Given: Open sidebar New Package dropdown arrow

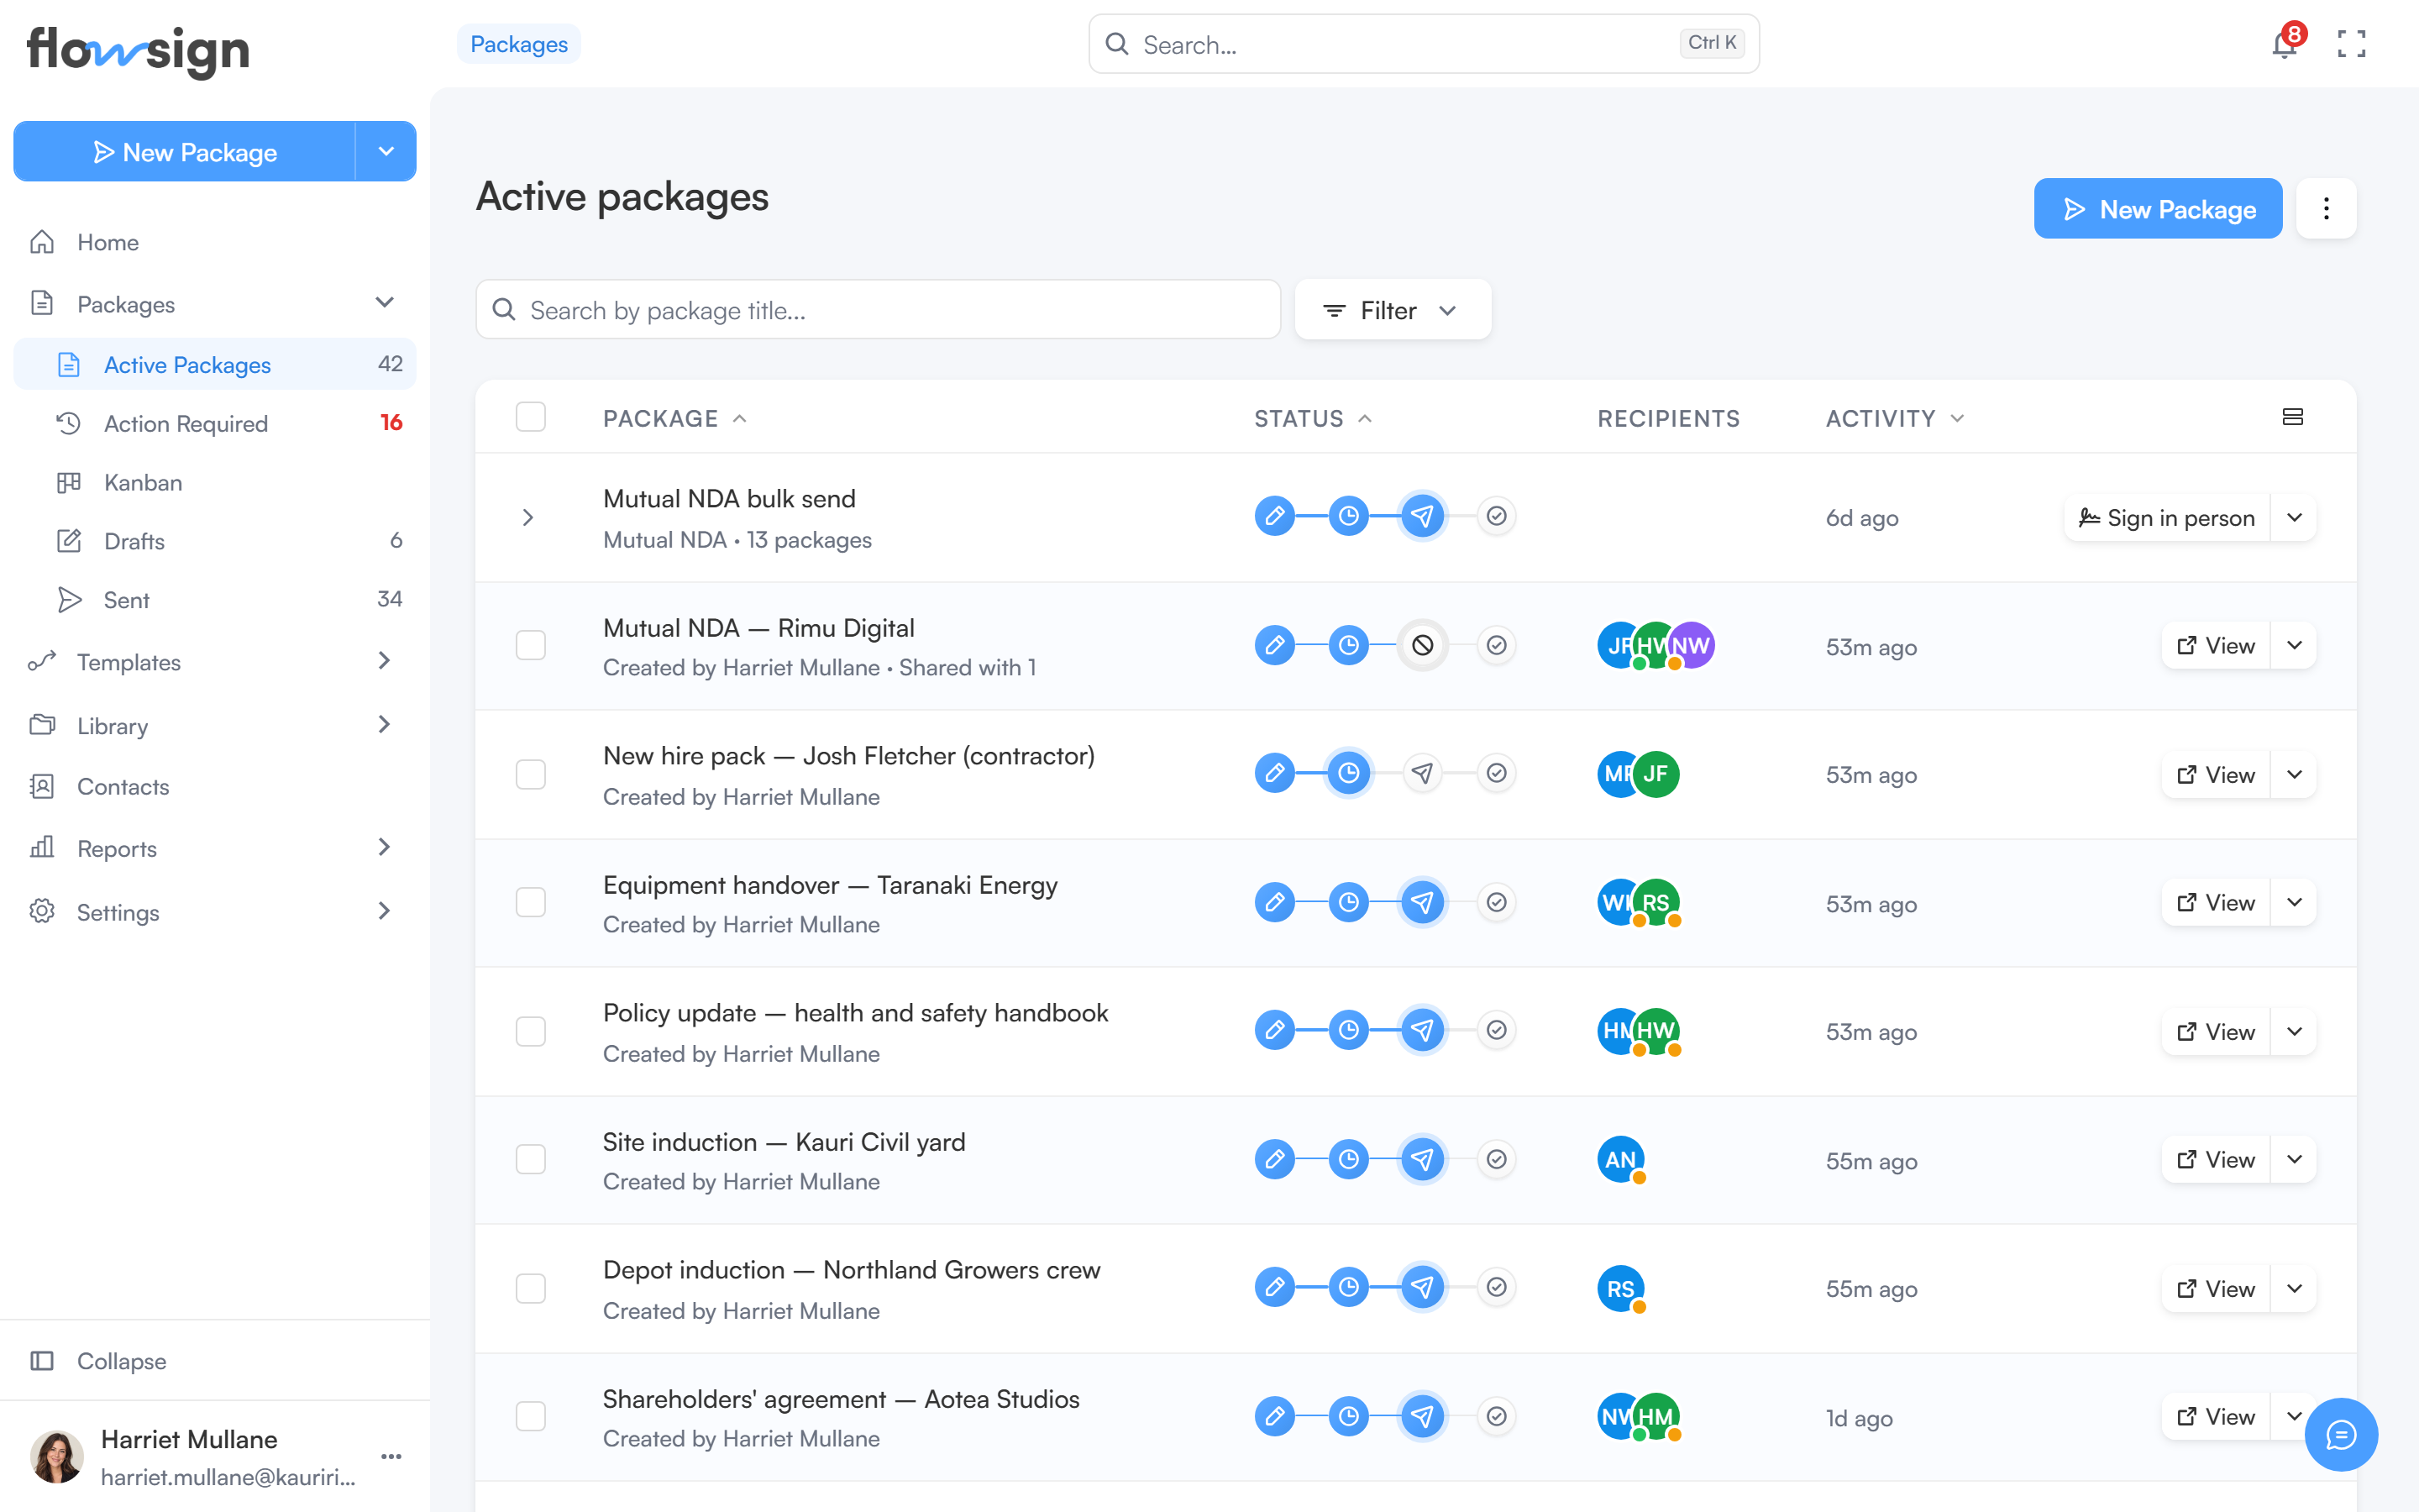Looking at the screenshot, I should pos(386,151).
